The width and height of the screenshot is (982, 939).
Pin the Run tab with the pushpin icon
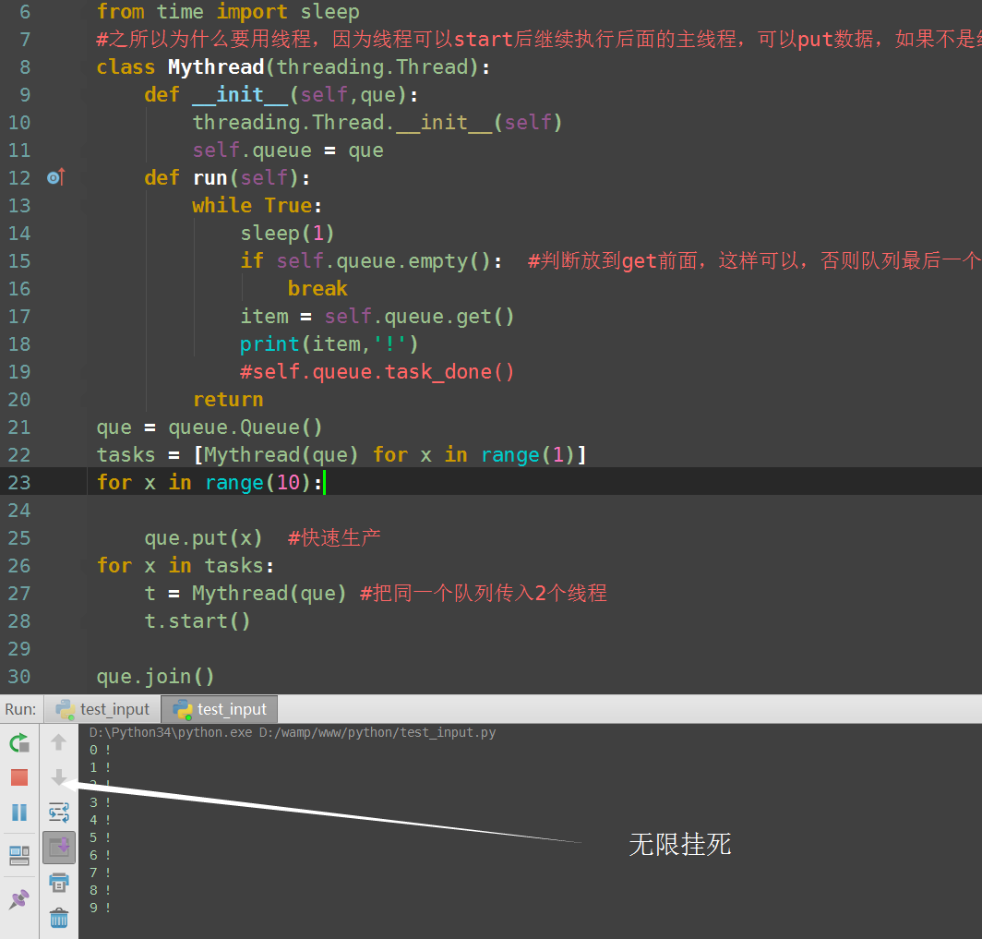pos(19,899)
